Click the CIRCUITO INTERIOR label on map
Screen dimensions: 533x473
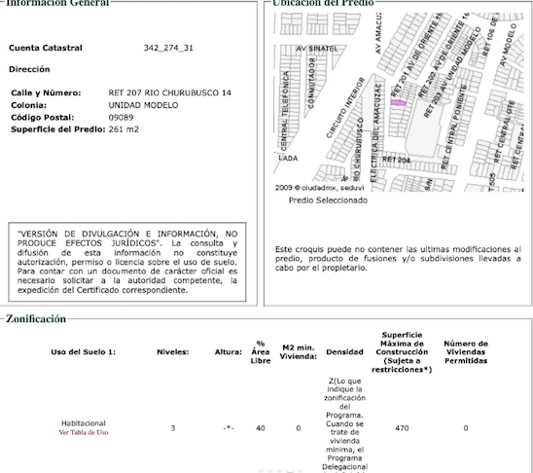pos(345,107)
